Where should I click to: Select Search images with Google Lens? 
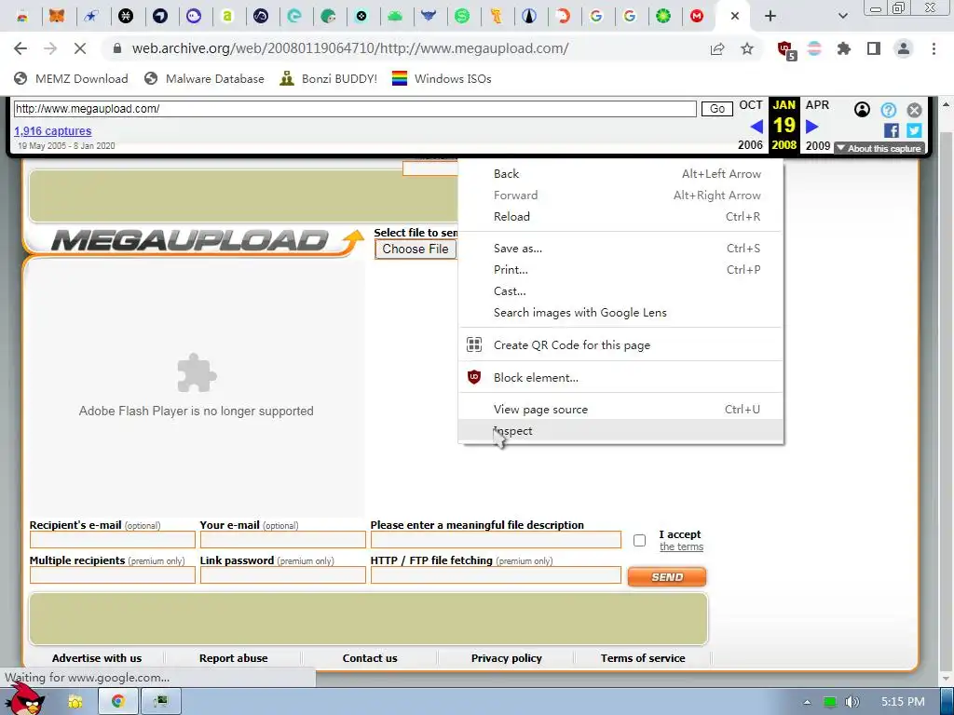[x=620, y=313]
